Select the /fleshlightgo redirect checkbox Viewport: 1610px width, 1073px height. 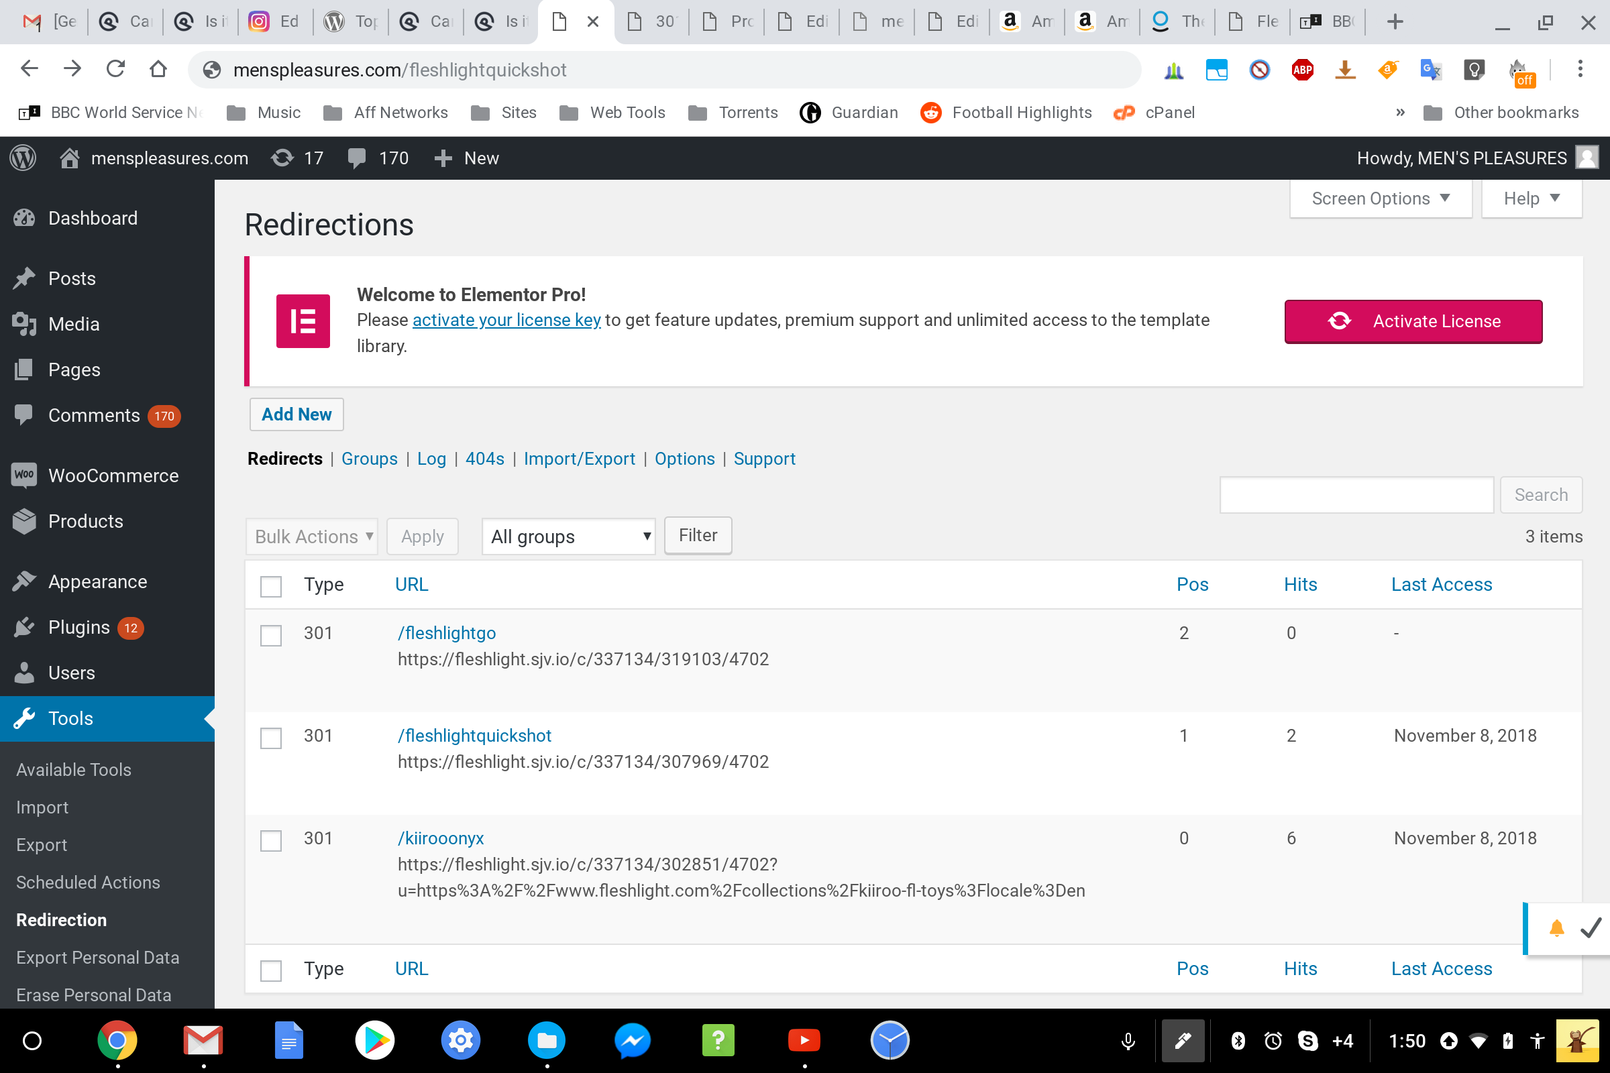point(271,635)
